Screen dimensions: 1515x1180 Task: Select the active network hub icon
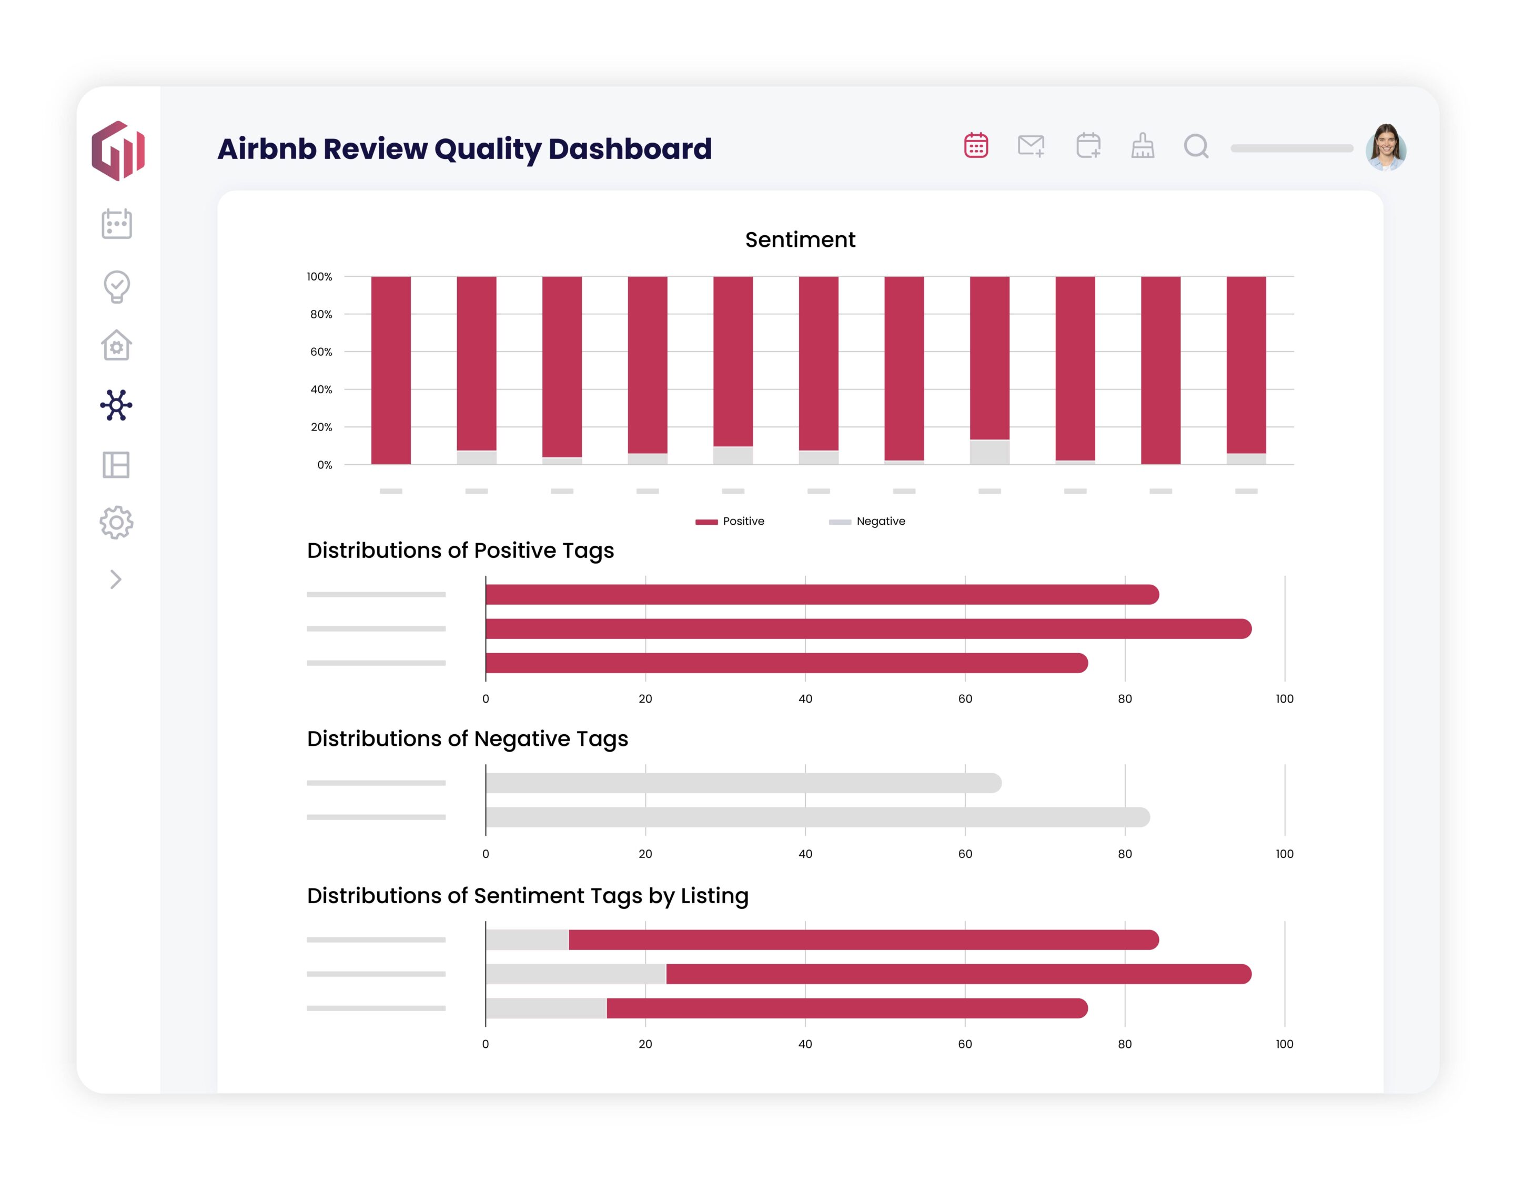[116, 405]
